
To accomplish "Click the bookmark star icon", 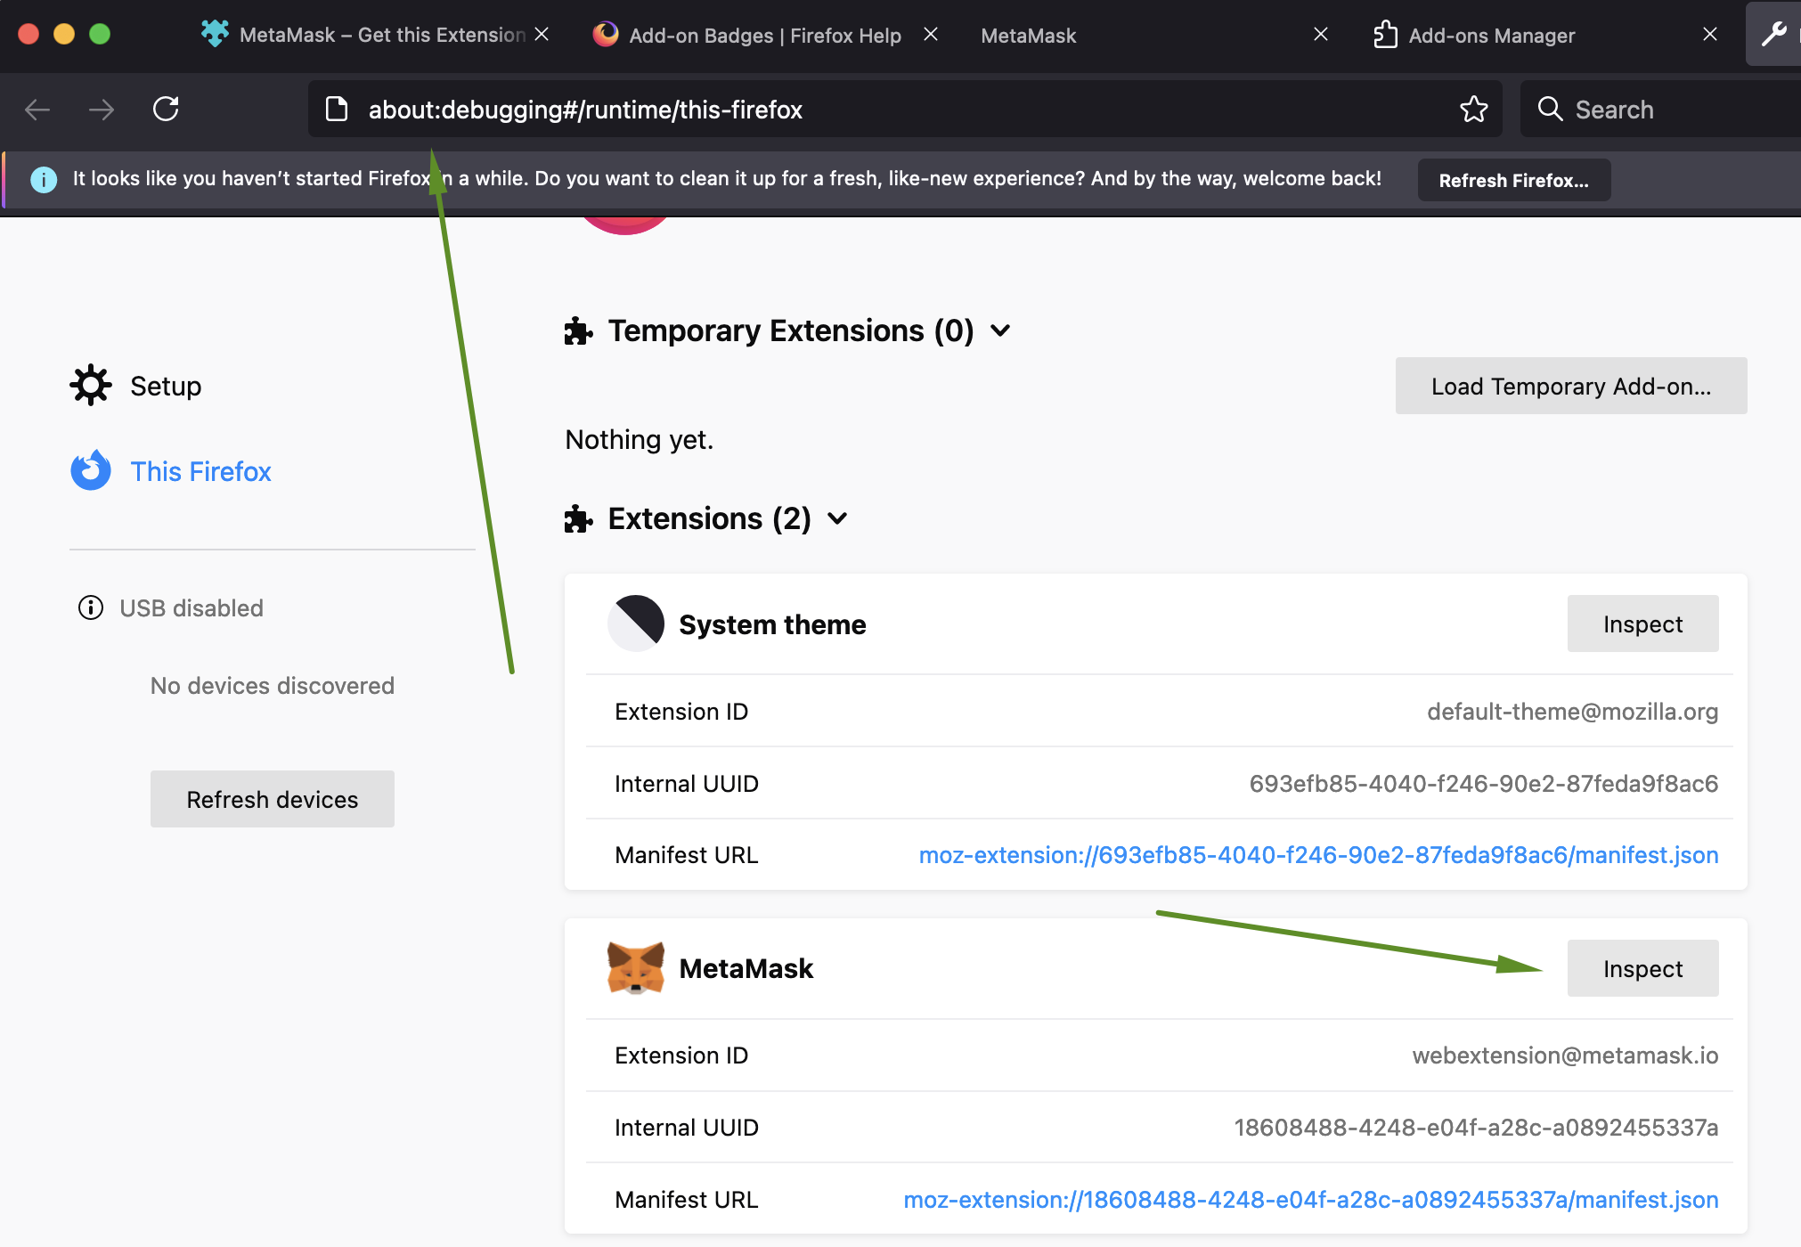I will 1473,109.
